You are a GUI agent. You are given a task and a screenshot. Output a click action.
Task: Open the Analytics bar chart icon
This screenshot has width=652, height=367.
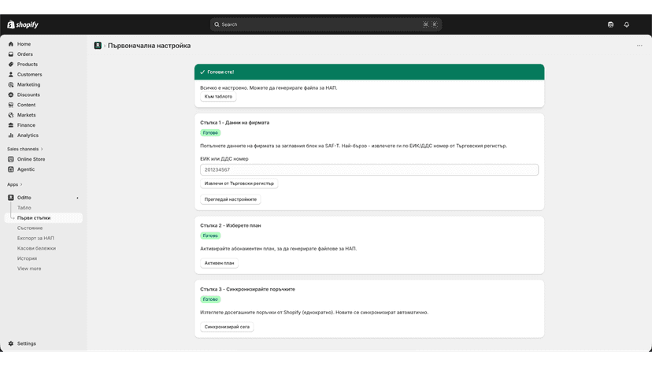click(11, 135)
